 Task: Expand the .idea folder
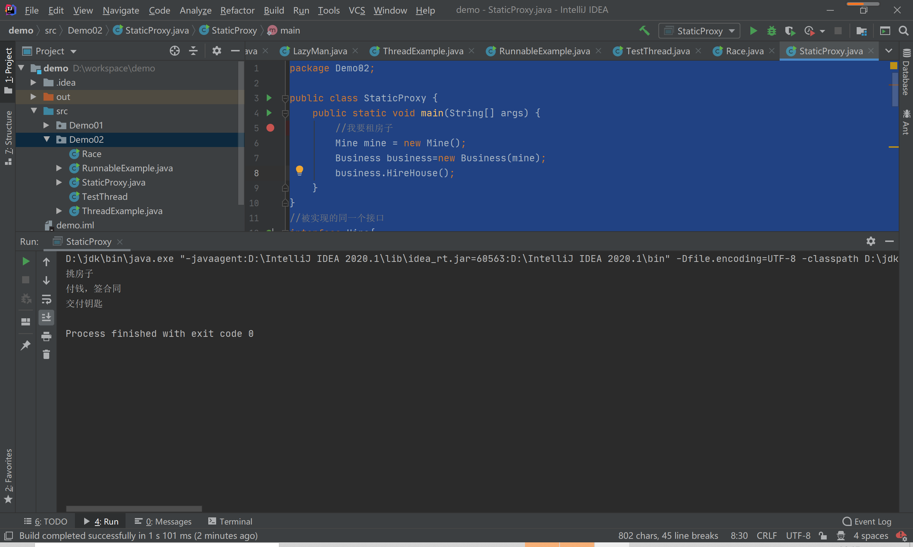point(33,82)
